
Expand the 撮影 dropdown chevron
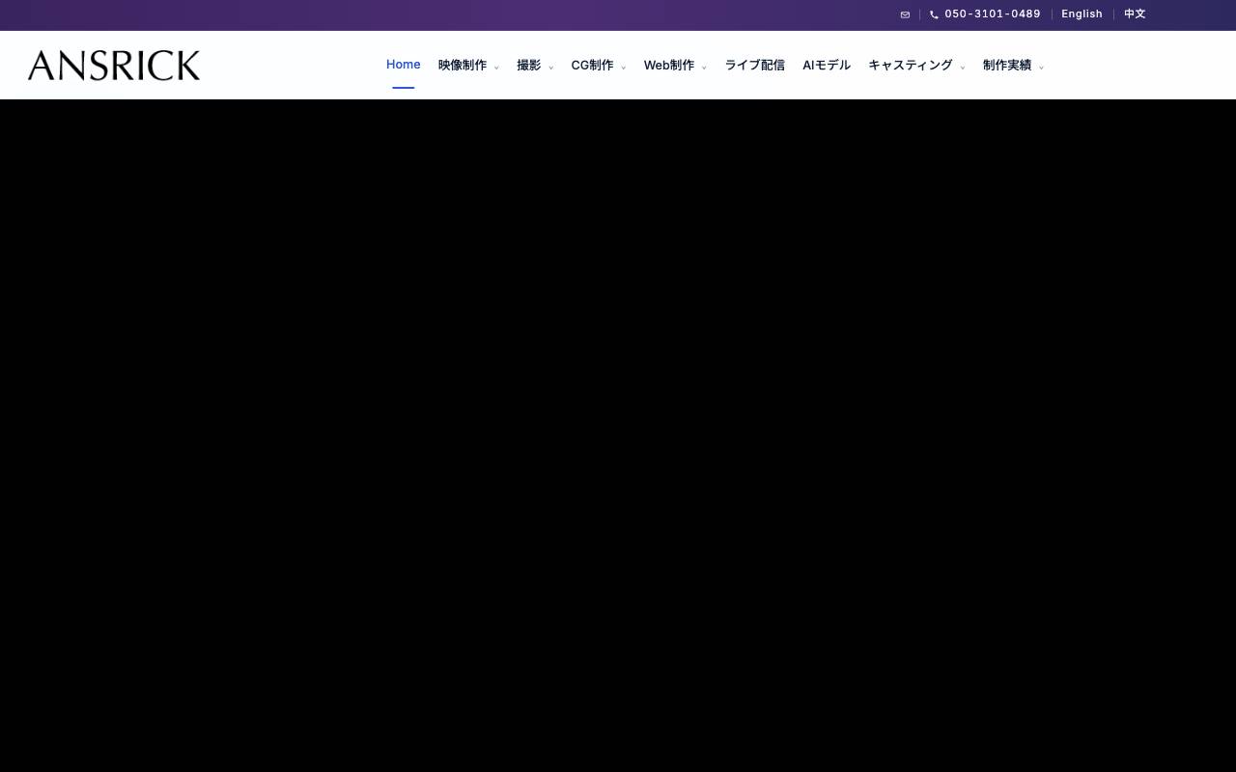coord(550,68)
